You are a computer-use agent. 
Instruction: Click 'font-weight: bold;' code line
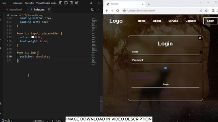[34, 41]
